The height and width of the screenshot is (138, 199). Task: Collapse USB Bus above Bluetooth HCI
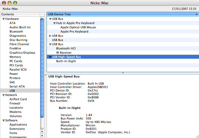(x=50, y=44)
